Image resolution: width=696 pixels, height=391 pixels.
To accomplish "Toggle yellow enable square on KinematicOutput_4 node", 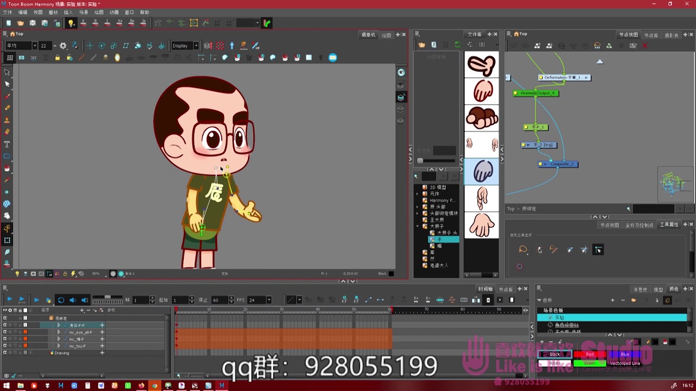I will click(516, 93).
